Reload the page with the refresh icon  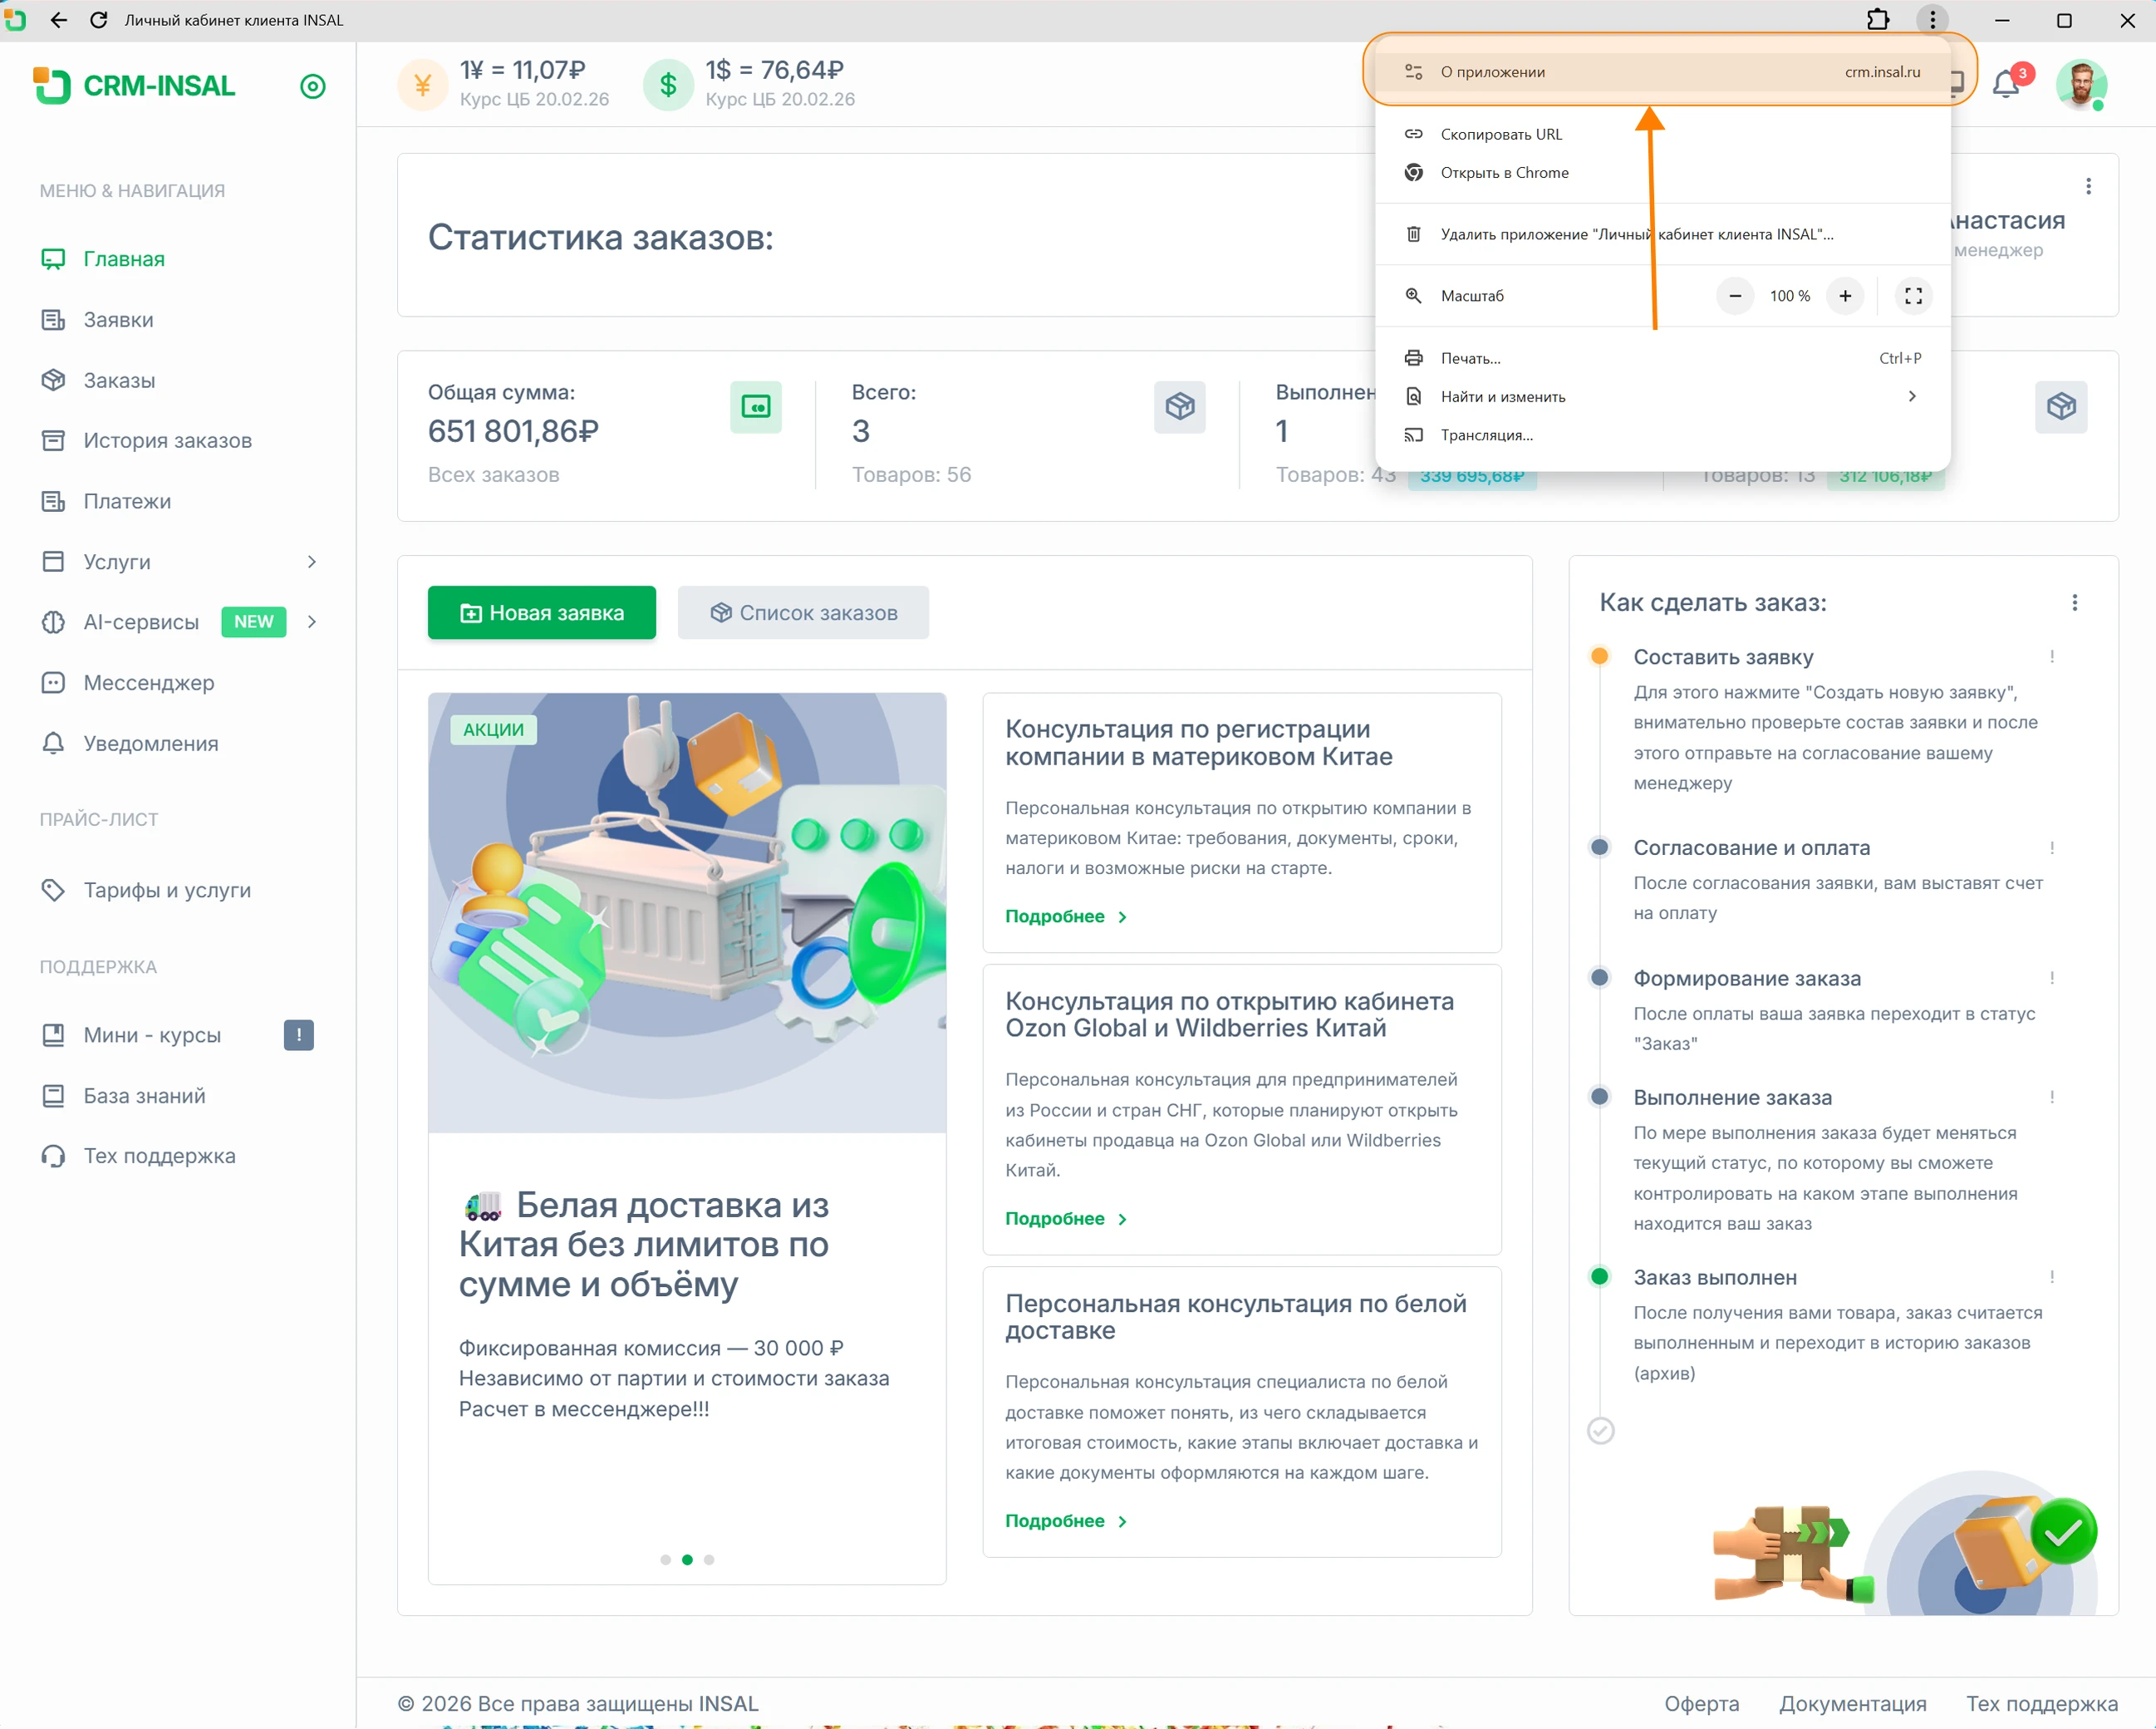99,20
